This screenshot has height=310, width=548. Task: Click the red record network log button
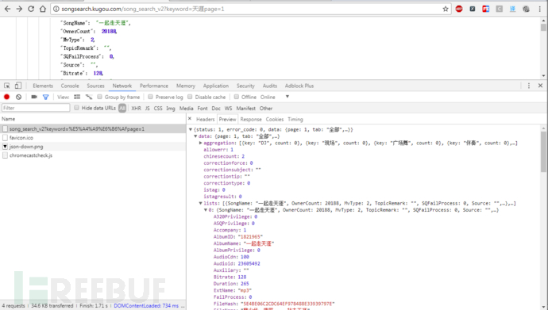[6, 97]
